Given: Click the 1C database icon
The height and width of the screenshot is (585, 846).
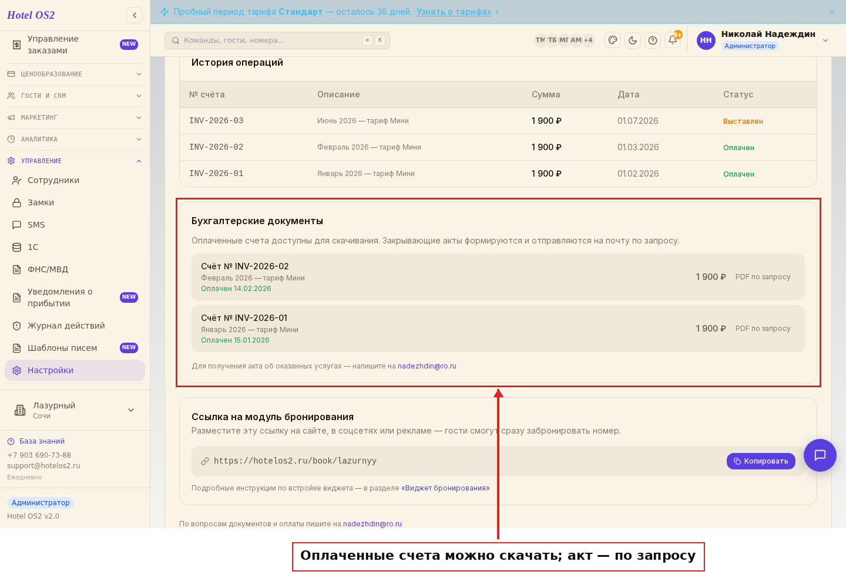Looking at the screenshot, I should 17,247.
